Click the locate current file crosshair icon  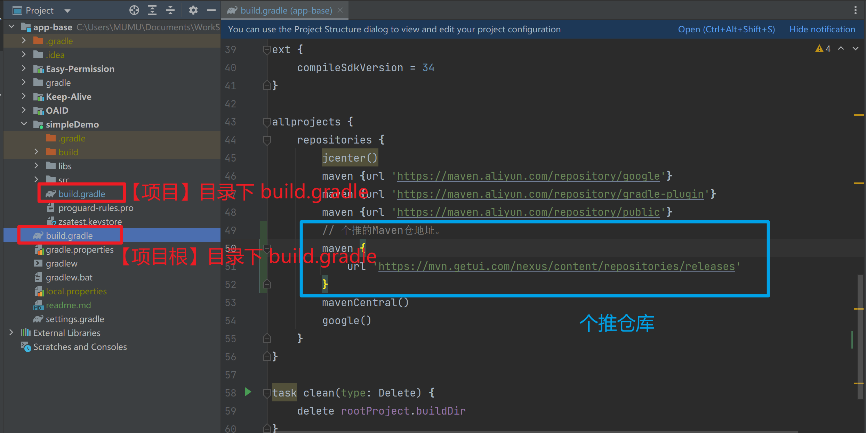pyautogui.click(x=134, y=10)
